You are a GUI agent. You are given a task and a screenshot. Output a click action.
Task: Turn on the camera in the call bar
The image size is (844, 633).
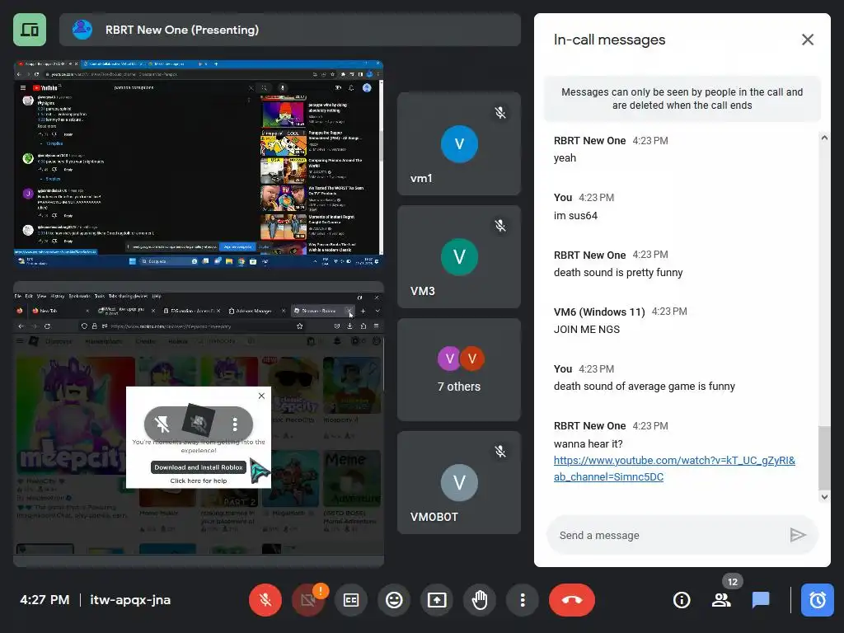point(308,600)
